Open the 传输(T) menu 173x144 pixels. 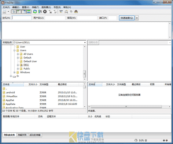[35, 7]
